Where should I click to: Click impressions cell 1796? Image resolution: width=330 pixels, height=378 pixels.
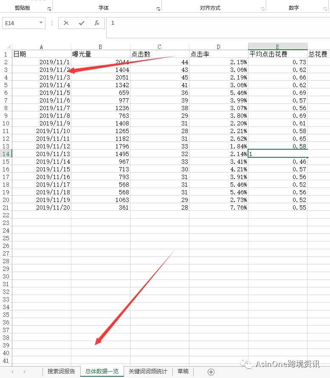pos(101,146)
